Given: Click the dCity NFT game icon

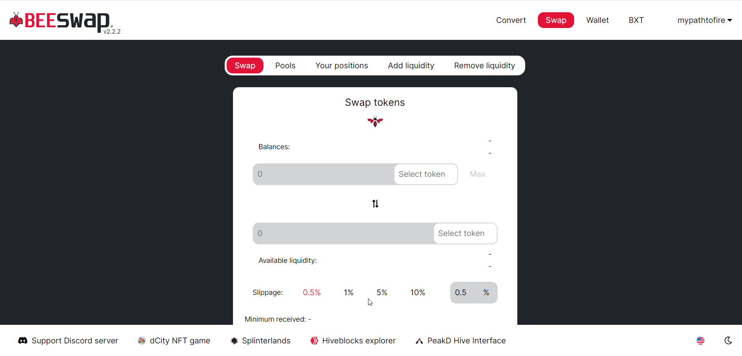Looking at the screenshot, I should (x=141, y=341).
